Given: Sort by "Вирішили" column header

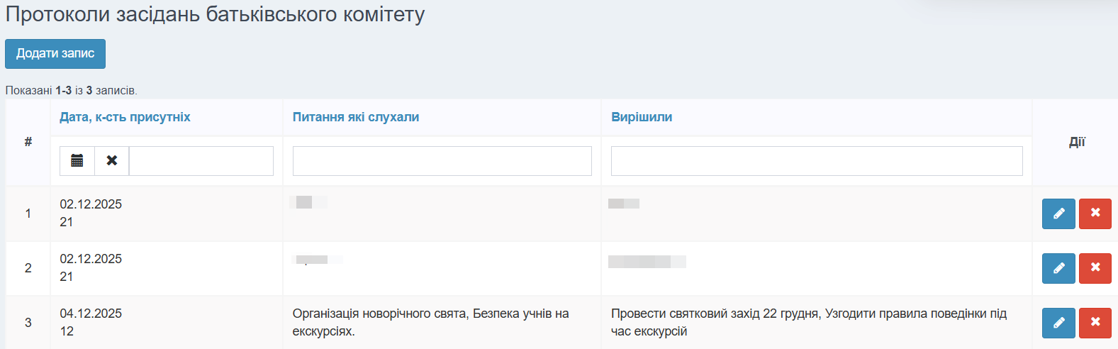Looking at the screenshot, I should (x=642, y=117).
